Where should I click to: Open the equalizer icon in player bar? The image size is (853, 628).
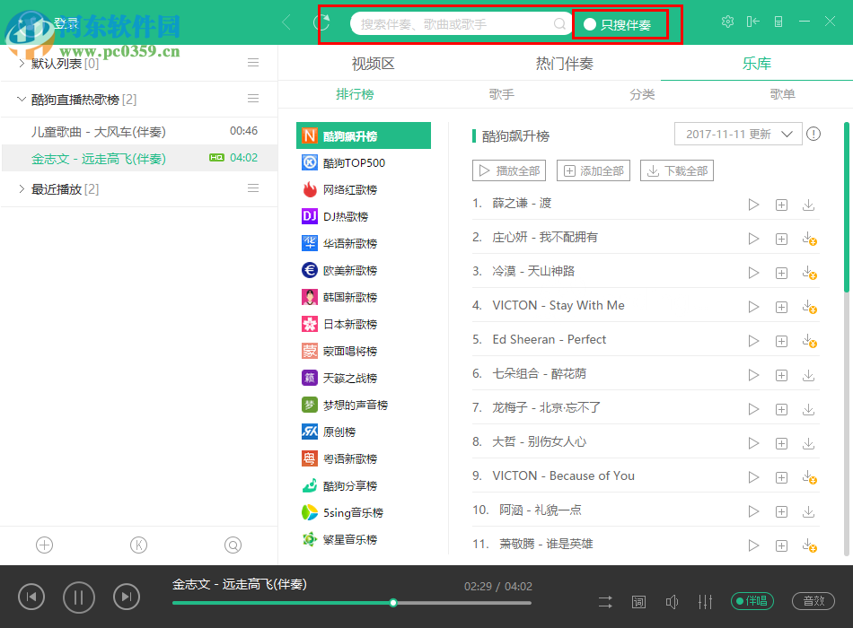705,601
